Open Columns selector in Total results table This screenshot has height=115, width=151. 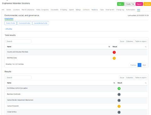pyautogui.click(x=129, y=41)
